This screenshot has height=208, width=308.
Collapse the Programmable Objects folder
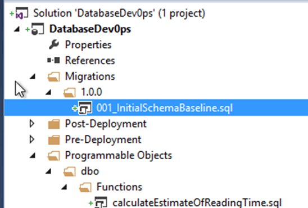[33, 156]
